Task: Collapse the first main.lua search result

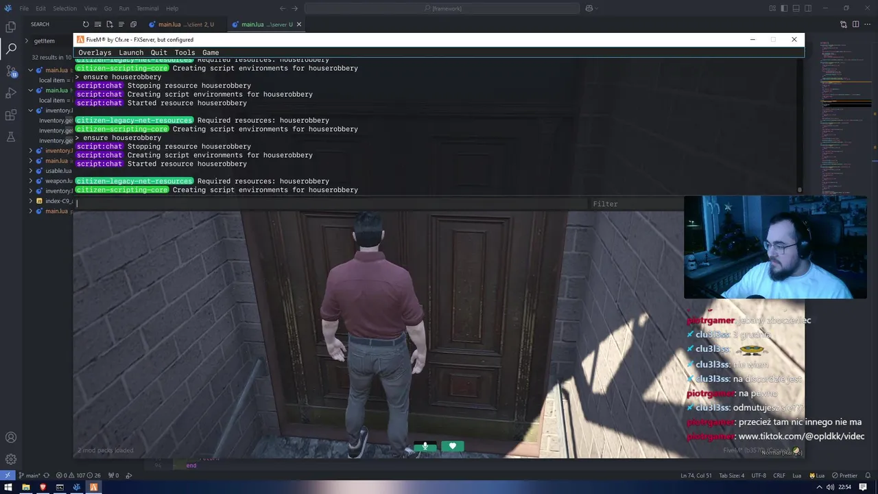Action: point(30,70)
